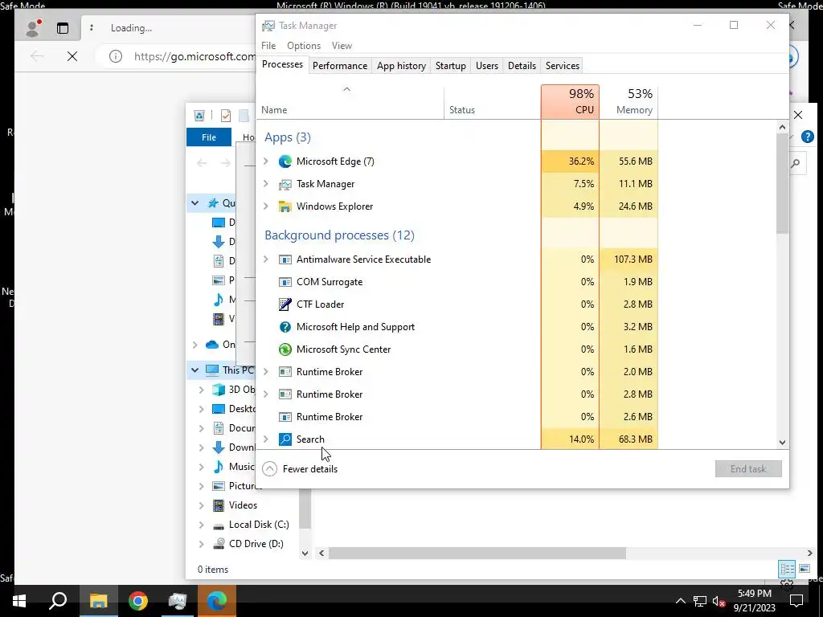Screen dimensions: 823x617
Task: Click the Windows Explorer process icon
Action: coord(285,206)
